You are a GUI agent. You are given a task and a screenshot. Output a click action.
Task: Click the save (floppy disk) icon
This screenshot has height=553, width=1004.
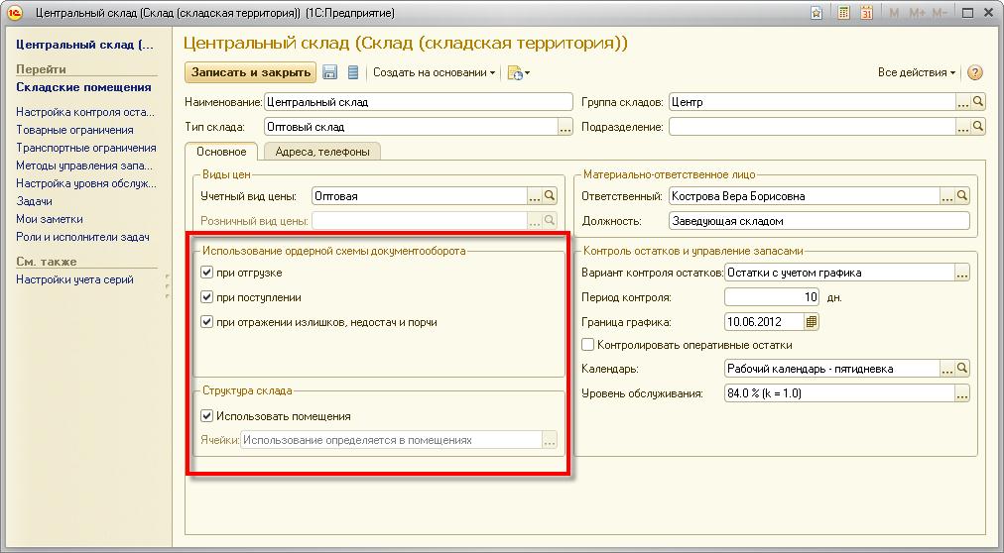point(330,72)
